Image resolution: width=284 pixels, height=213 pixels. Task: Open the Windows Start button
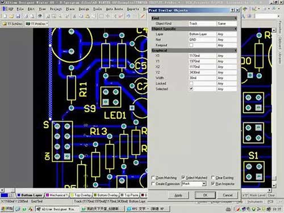pos(7,208)
